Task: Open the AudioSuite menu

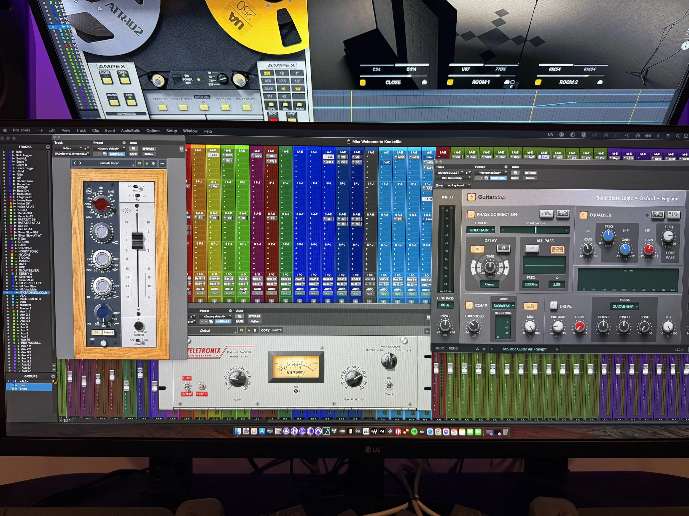Action: [131, 131]
